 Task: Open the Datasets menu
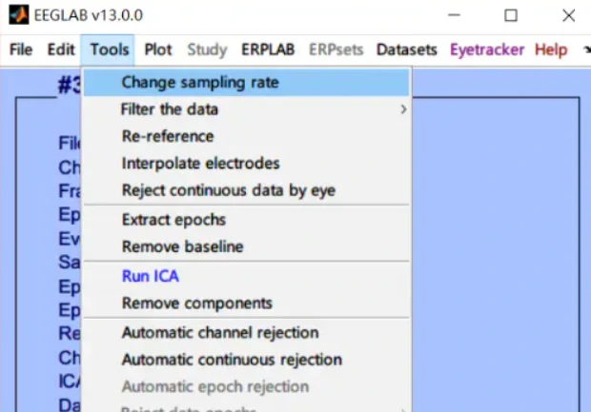click(x=406, y=49)
